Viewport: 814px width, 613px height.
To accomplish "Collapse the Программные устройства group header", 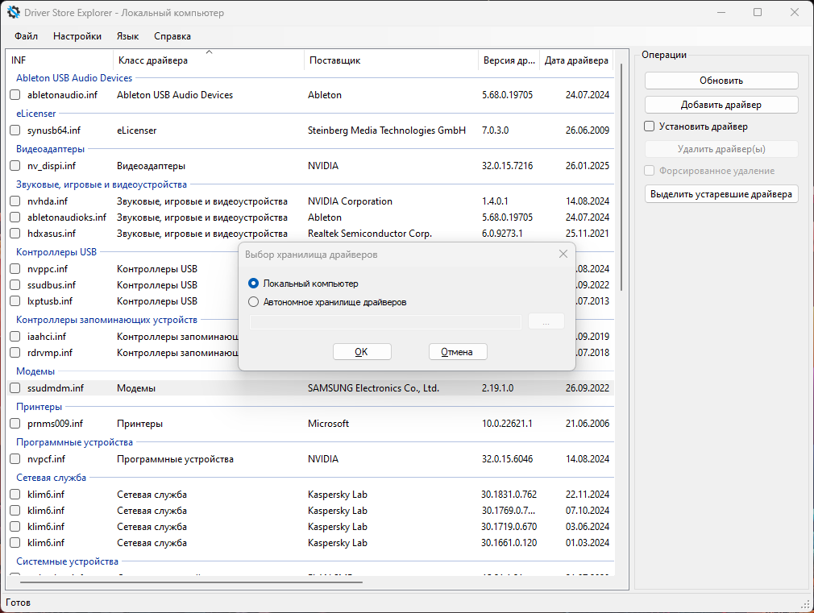I will [74, 442].
